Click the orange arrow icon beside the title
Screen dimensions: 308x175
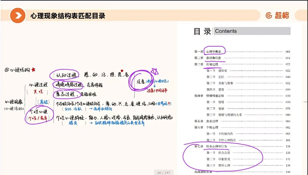tap(18, 16)
